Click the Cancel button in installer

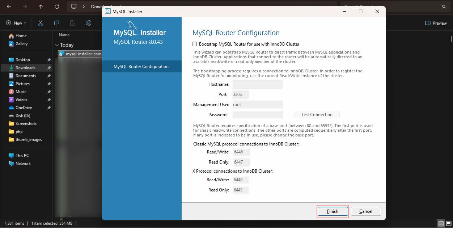pos(366,211)
